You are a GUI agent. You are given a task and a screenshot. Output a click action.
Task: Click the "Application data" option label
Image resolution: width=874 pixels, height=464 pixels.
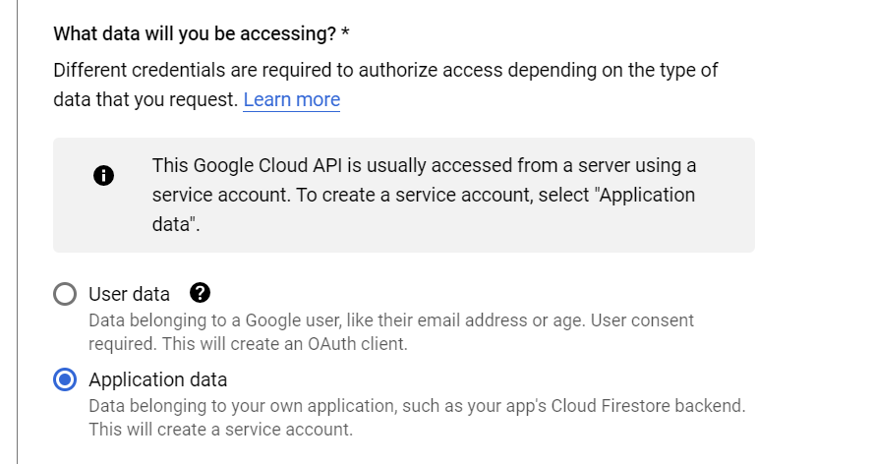coord(157,379)
